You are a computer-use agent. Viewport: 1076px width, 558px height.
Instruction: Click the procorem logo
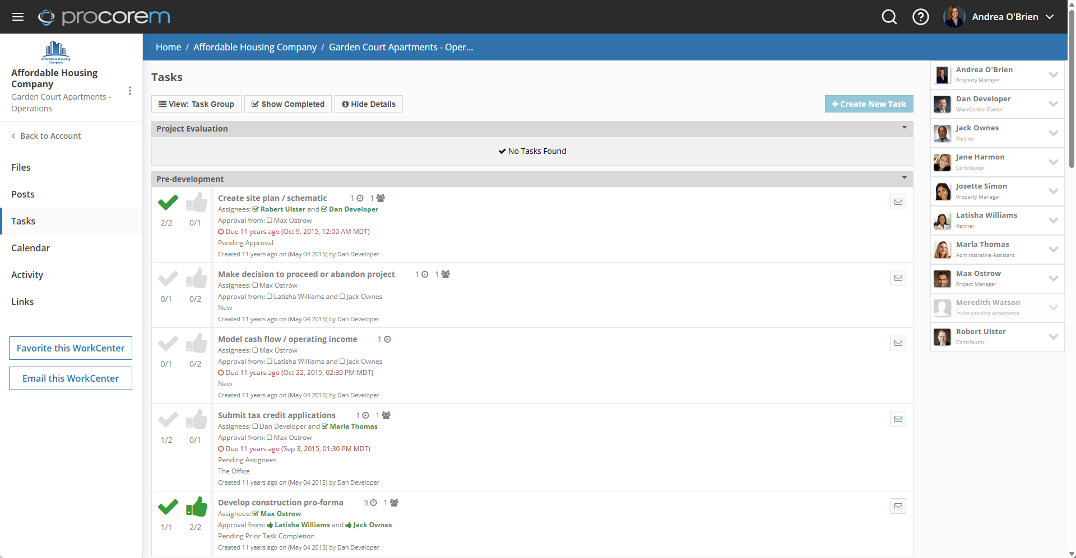pos(104,17)
